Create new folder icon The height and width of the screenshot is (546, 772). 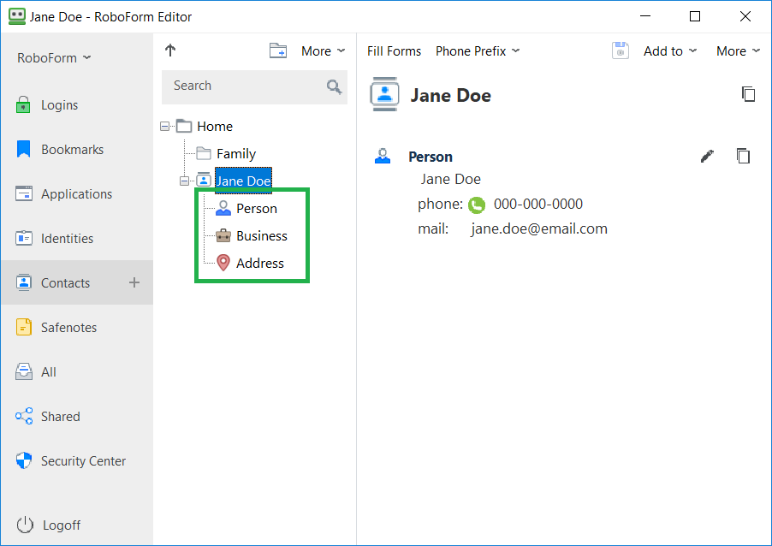pos(277,50)
